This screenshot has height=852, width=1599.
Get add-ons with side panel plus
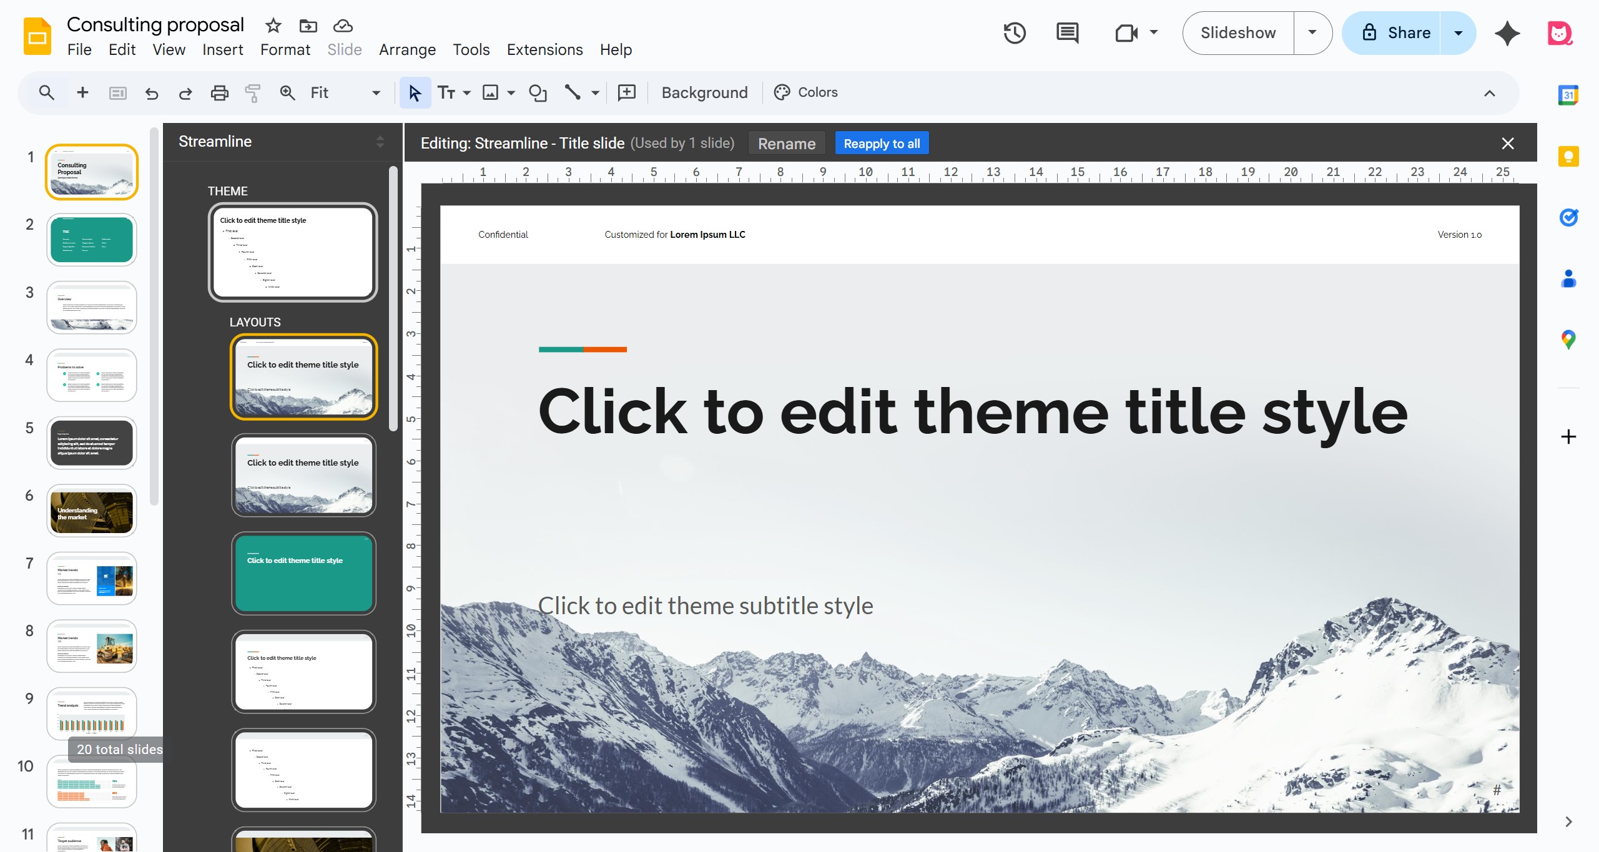(x=1568, y=436)
